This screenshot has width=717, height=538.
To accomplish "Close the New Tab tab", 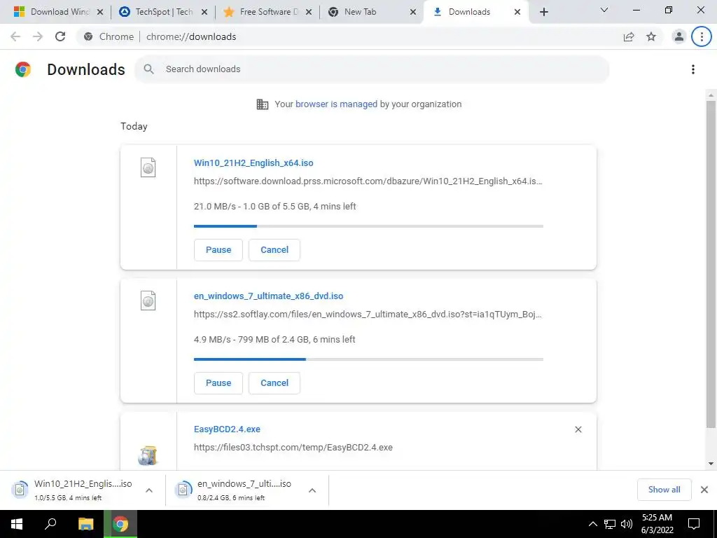I will [x=413, y=12].
